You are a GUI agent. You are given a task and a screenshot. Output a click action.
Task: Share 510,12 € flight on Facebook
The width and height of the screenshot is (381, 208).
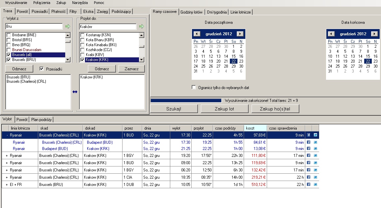pos(309,184)
